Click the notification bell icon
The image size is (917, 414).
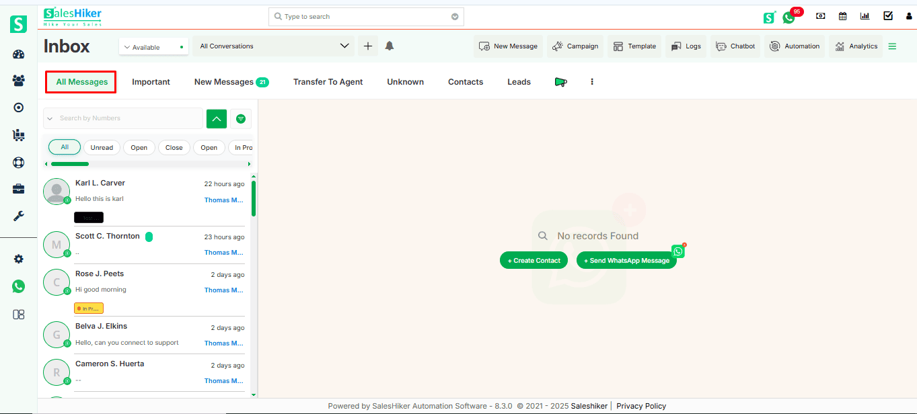click(x=390, y=46)
